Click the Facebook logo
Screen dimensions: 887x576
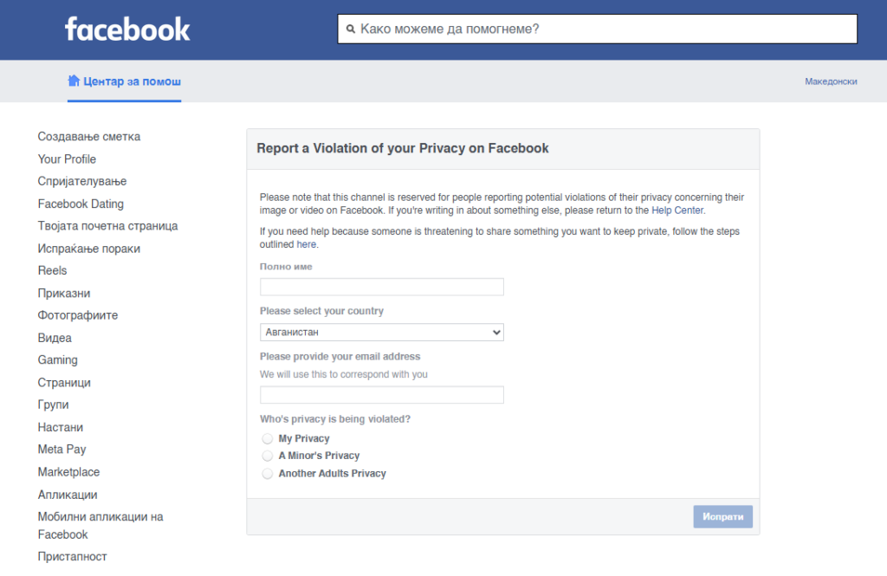[x=127, y=29]
